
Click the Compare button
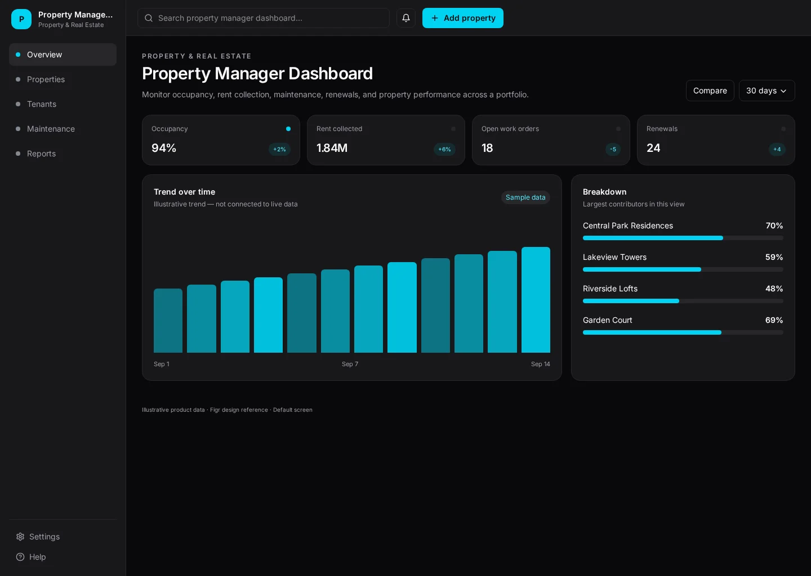(710, 91)
